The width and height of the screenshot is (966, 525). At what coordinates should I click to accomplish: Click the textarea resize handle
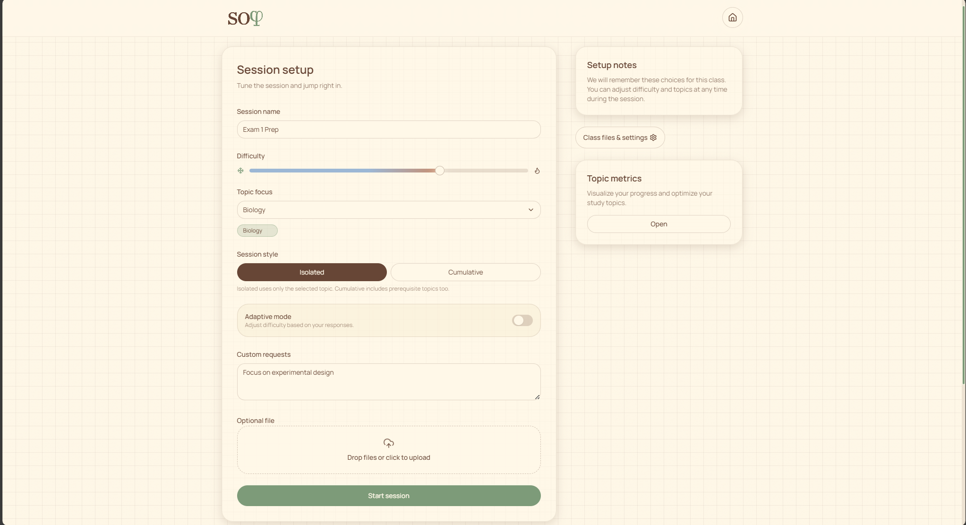[x=537, y=397]
